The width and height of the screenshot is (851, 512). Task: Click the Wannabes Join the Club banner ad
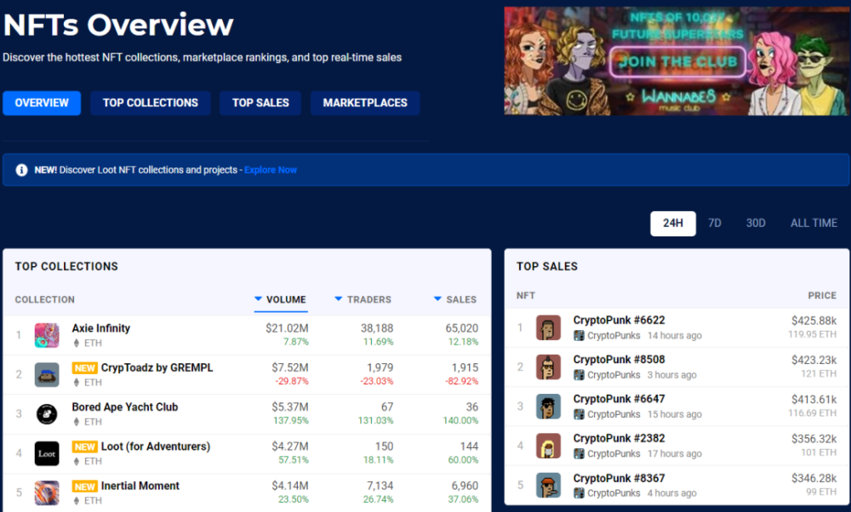click(677, 60)
